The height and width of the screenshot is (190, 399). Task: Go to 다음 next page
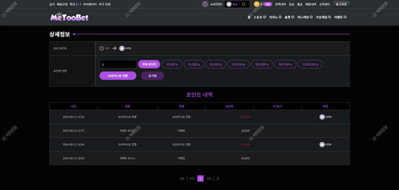[209, 179]
